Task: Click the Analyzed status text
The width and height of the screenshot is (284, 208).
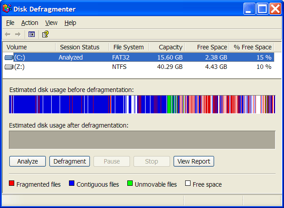Action: click(71, 57)
